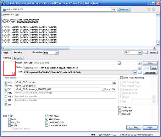Enable the APE u checkbox
This screenshot has width=161, height=137.
coord(6,100)
